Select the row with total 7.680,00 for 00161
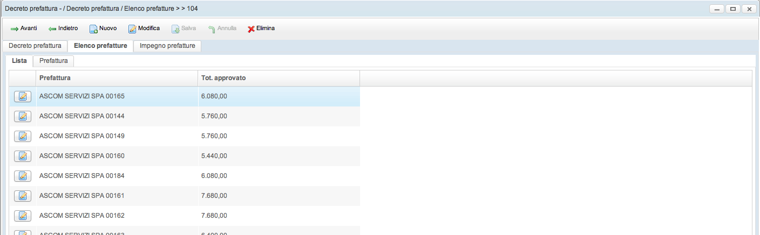This screenshot has width=760, height=235. coord(214,196)
